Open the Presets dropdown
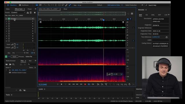The image size is (185, 104). click(x=18, y=12)
